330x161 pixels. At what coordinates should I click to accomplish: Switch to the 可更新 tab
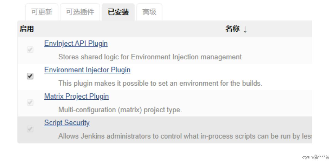point(42,12)
